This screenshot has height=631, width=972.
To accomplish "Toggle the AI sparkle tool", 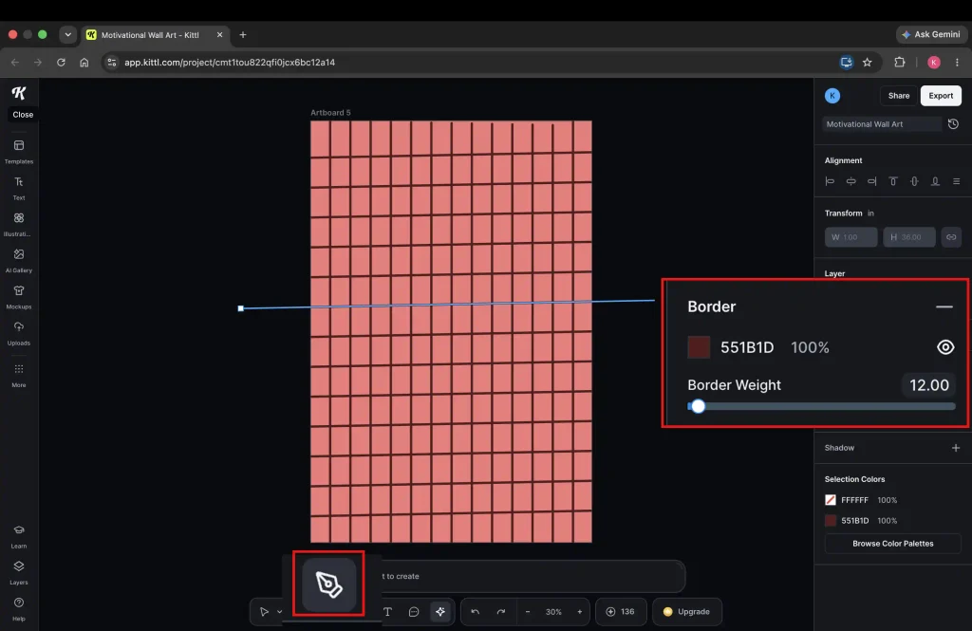I will click(x=440, y=612).
